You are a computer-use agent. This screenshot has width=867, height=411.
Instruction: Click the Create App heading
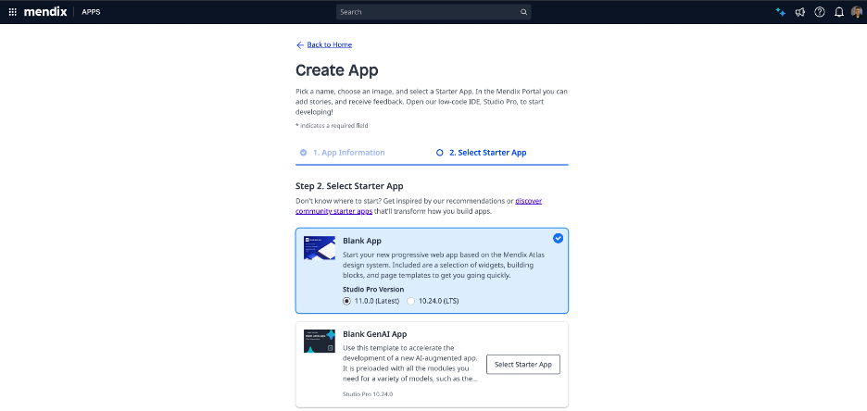337,70
